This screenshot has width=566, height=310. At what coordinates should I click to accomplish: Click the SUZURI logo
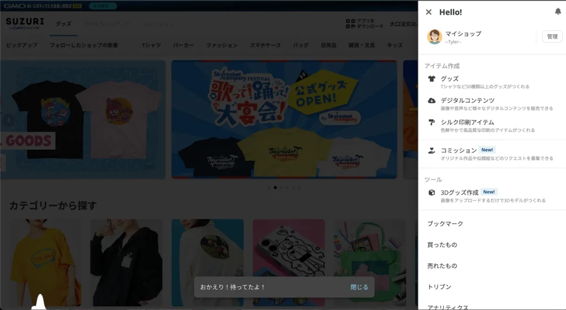(x=25, y=23)
